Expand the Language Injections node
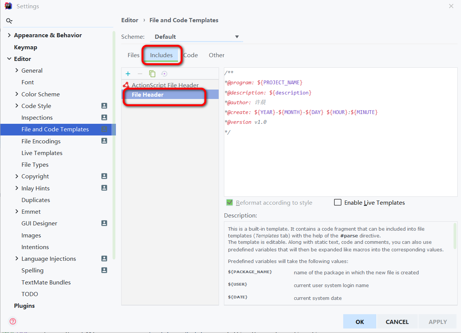 coord(17,258)
